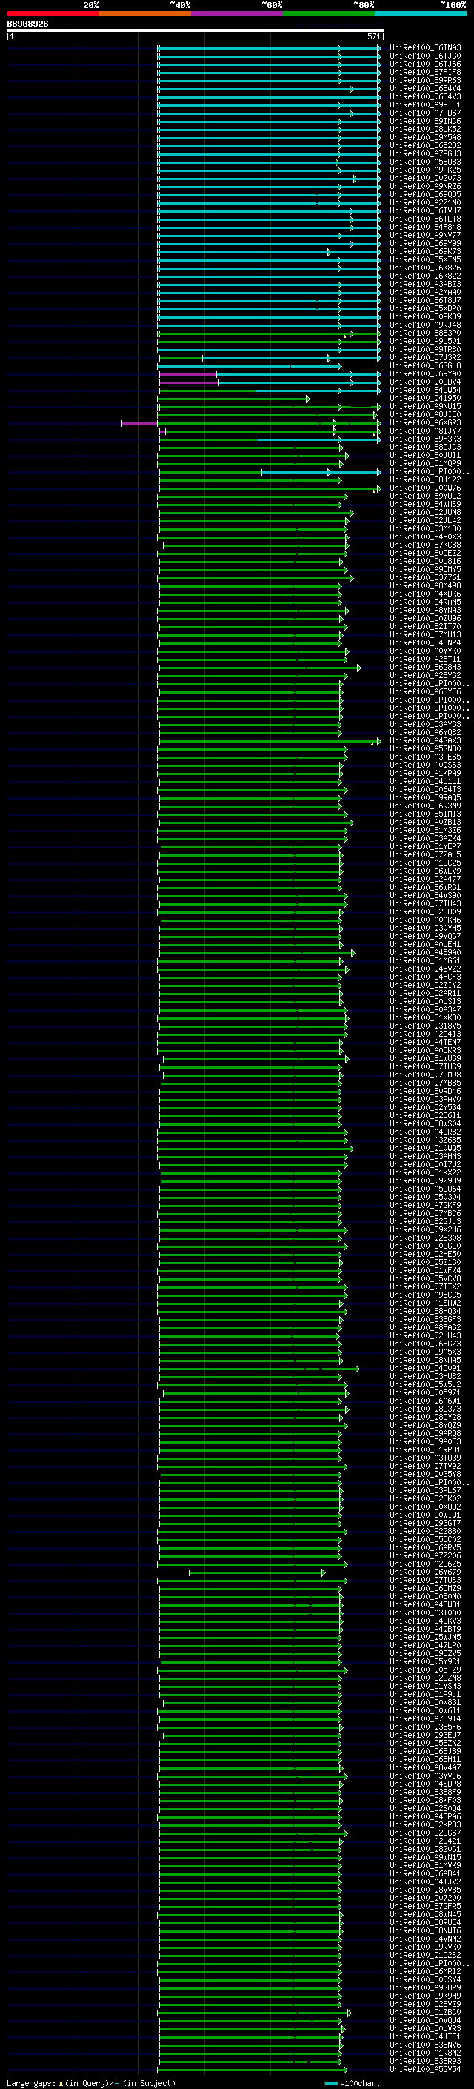Image resolution: width=474 pixels, height=2089 pixels.
Task: Select the query ID BB908926
Action: point(27,24)
